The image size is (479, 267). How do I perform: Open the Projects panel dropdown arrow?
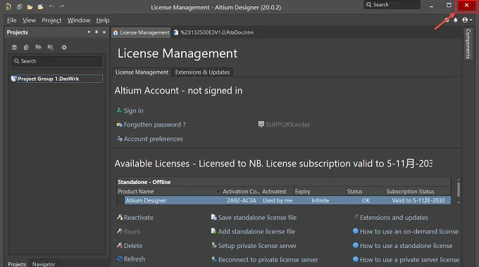tap(89, 32)
